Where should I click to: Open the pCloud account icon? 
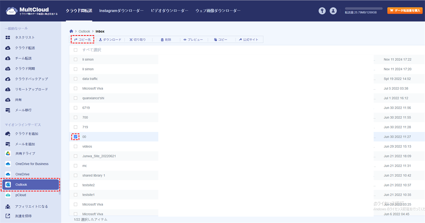click(8, 195)
